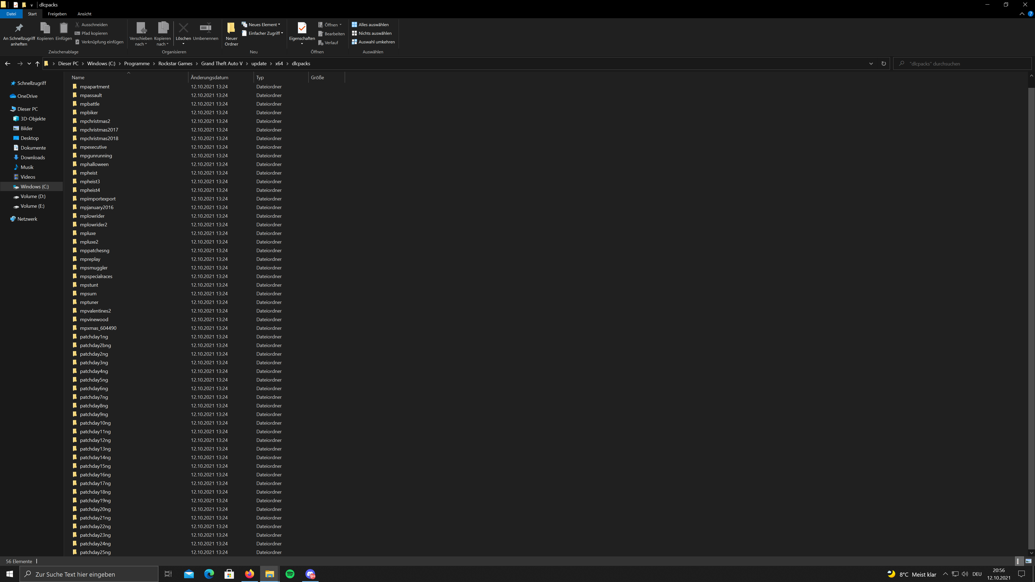Navigate up one folder with up arrow
This screenshot has width=1035, height=582.
37,64
